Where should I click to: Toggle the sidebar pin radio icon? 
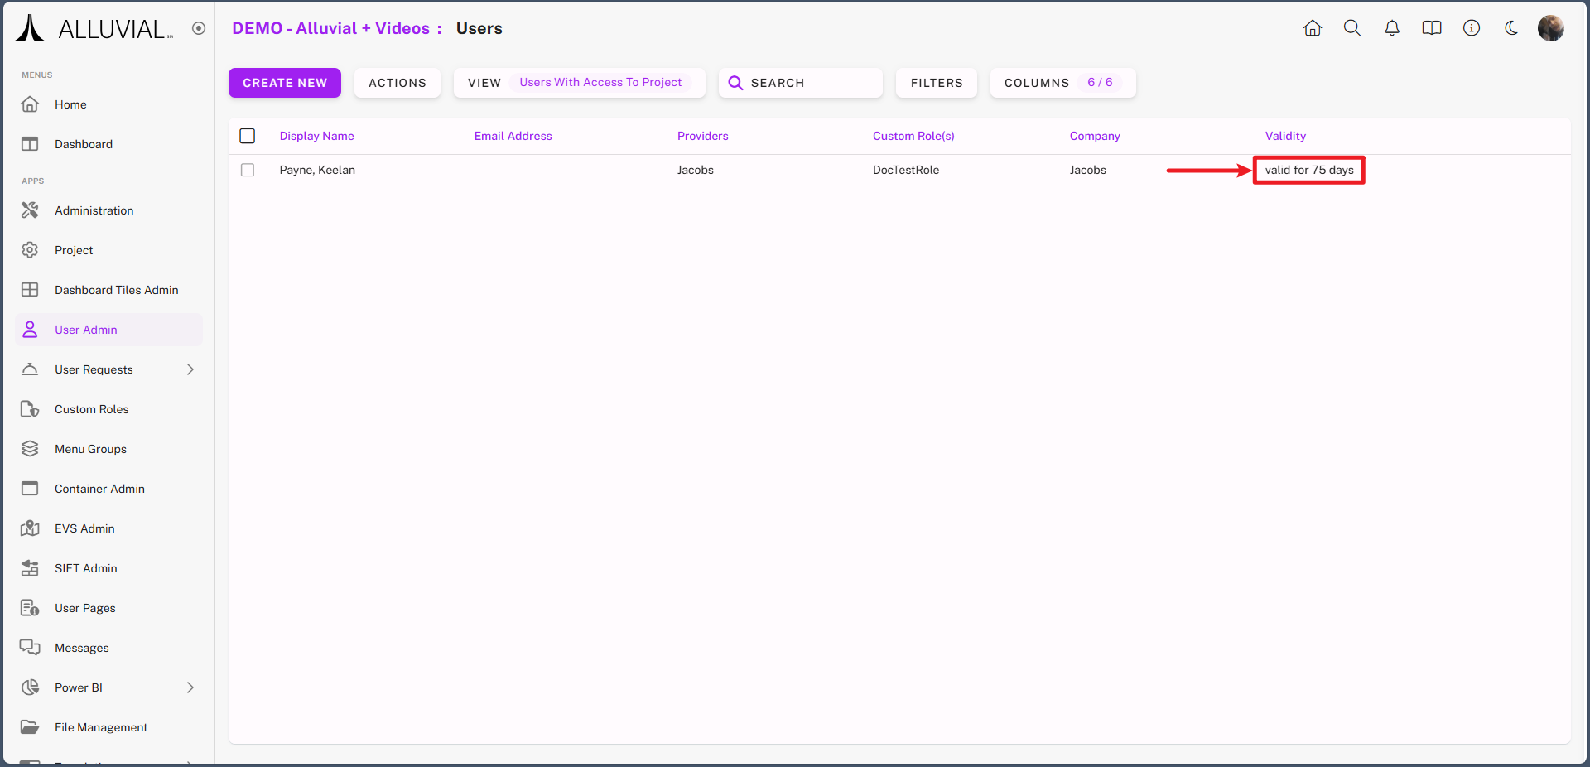tap(199, 28)
